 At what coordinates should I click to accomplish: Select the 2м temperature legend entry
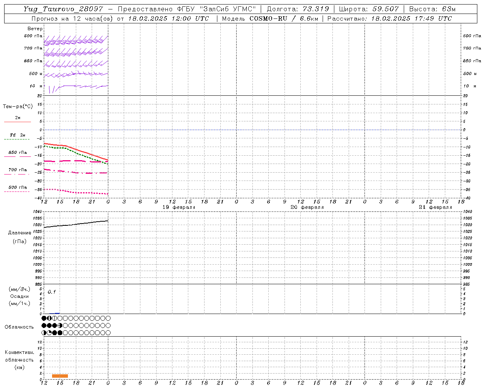click(x=18, y=119)
